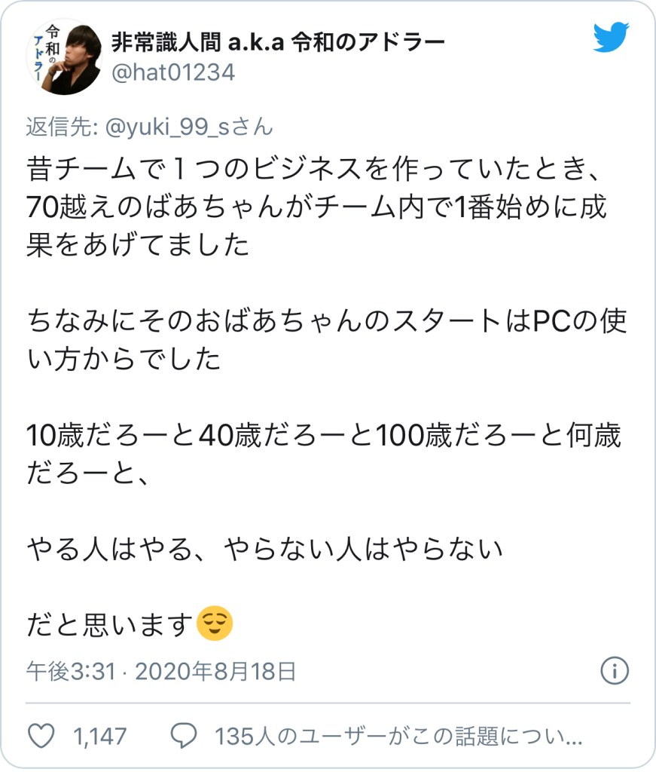Viewport: 656px width, 772px height.
Task: Open replies via the speech bubble icon
Action: pyautogui.click(x=184, y=736)
